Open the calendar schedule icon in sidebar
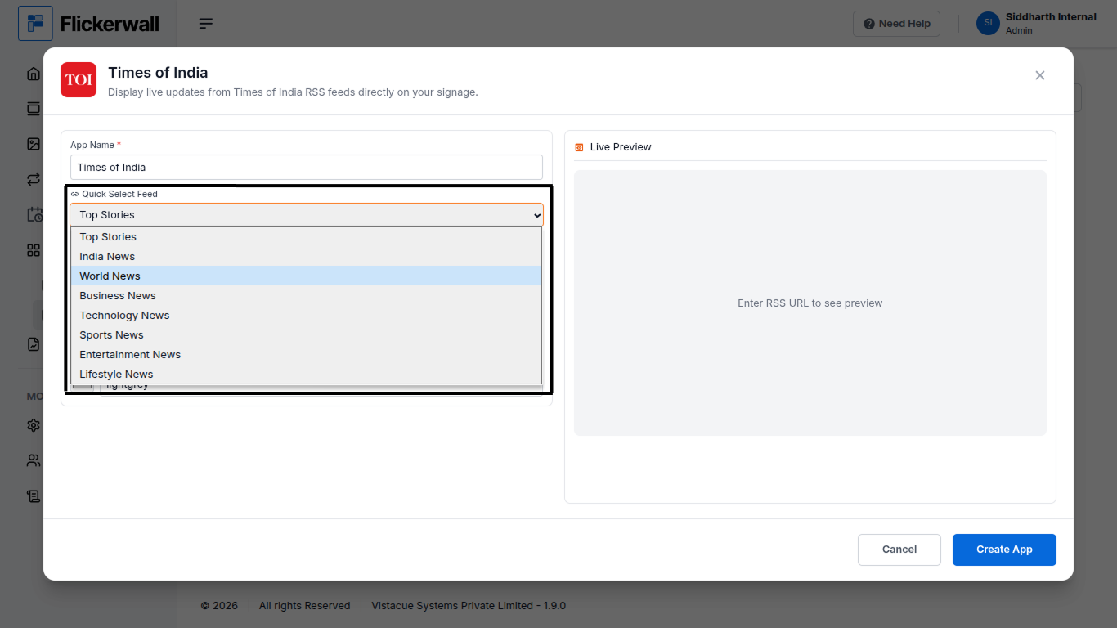This screenshot has width=1117, height=628. (x=34, y=214)
